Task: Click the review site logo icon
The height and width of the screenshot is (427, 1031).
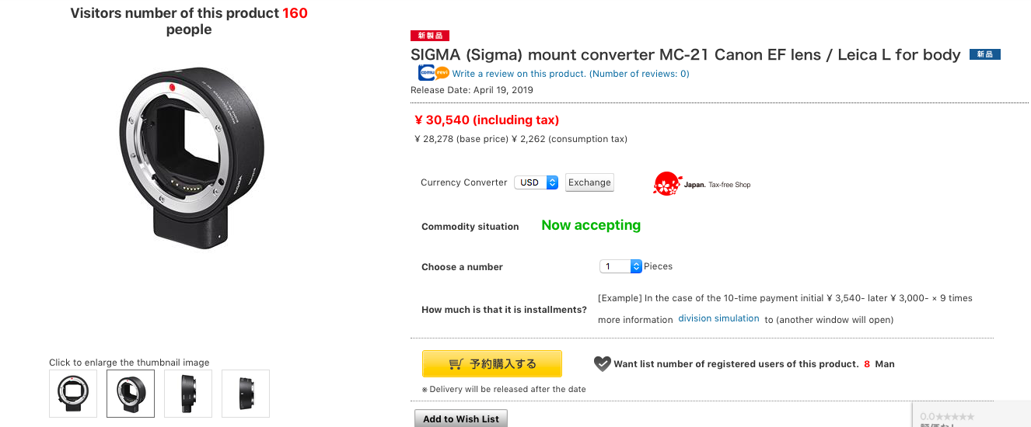Action: (x=433, y=73)
